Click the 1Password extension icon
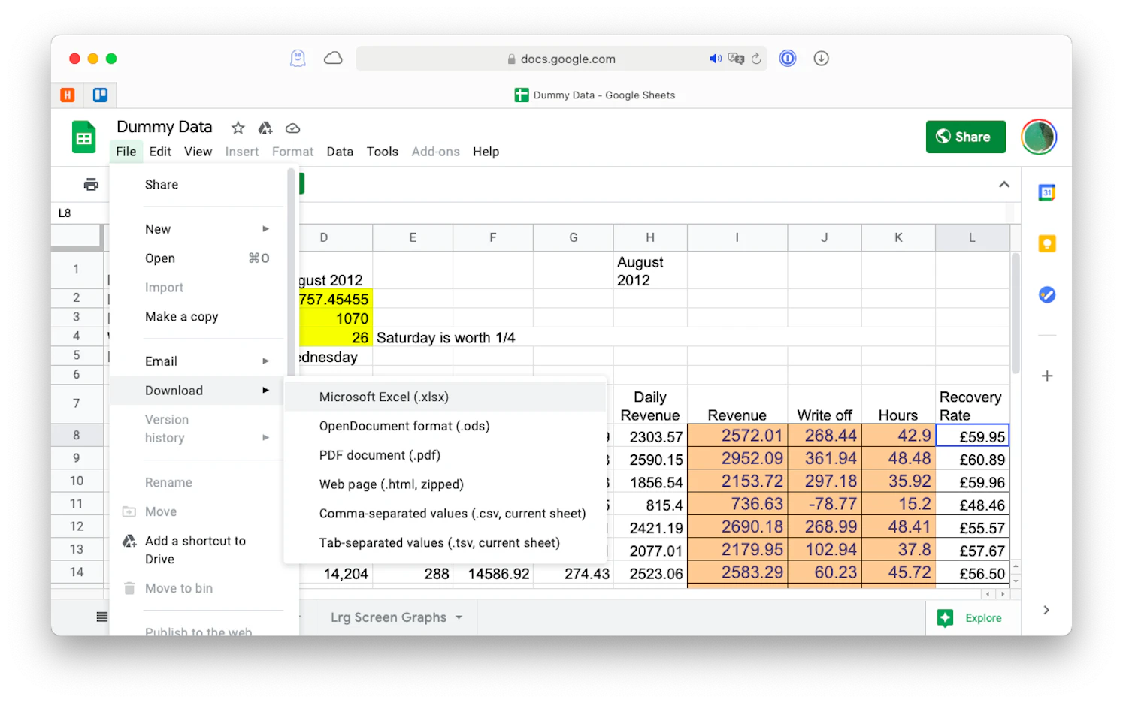This screenshot has width=1123, height=703. [787, 59]
